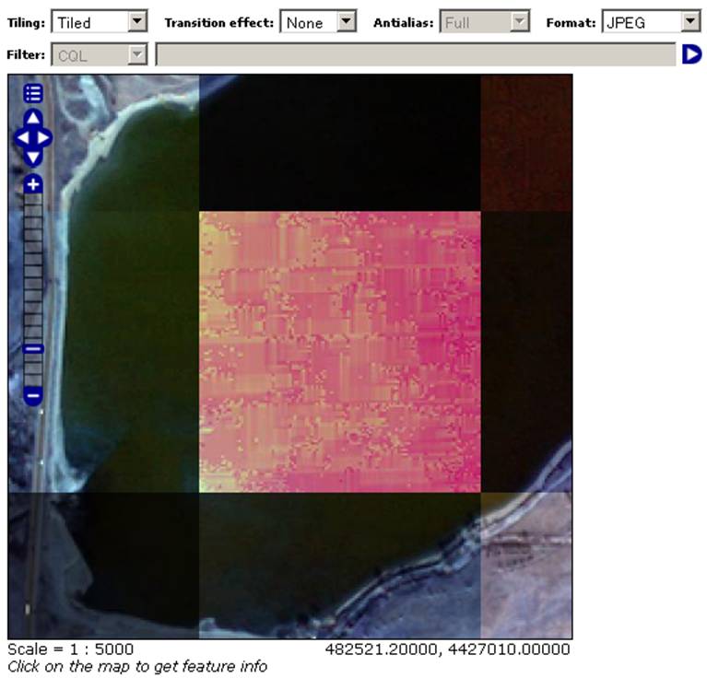Click the zoom bar track above handle

click(x=33, y=269)
